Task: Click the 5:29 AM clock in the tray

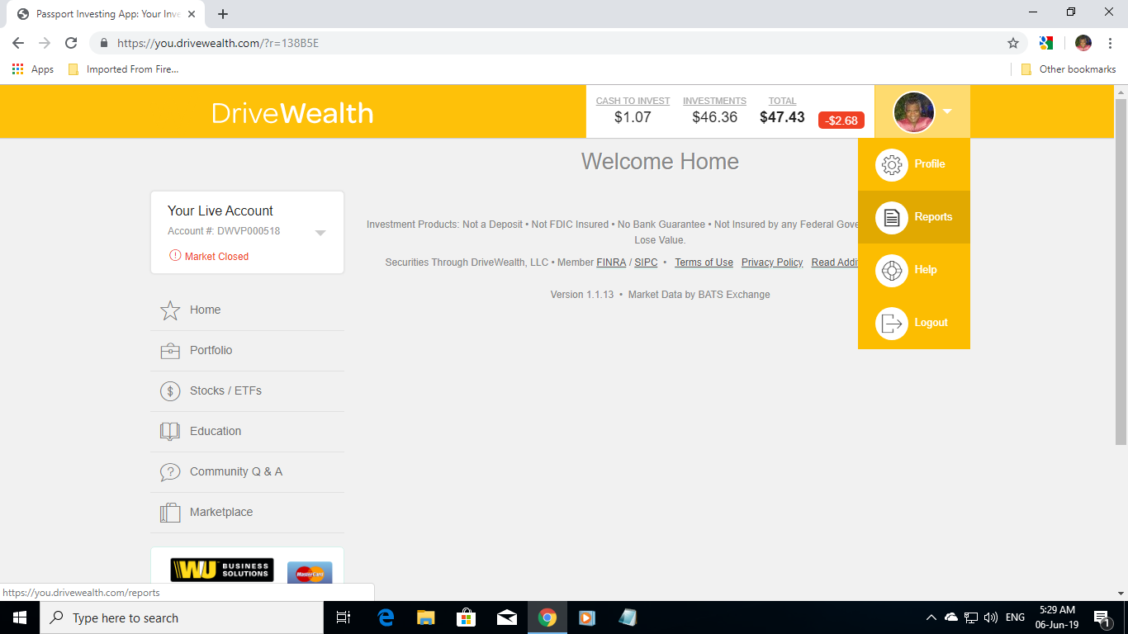Action: [1057, 610]
